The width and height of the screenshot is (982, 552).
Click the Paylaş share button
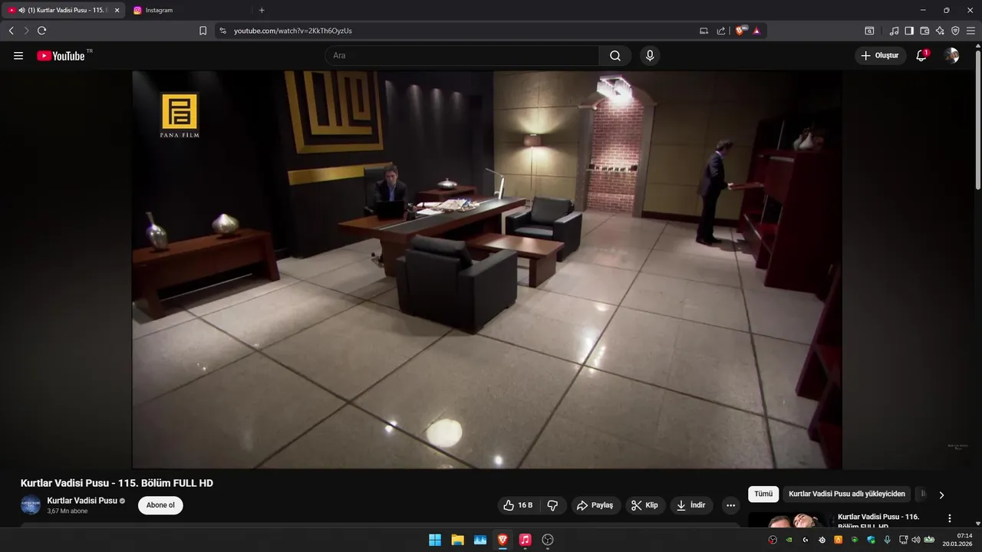595,505
